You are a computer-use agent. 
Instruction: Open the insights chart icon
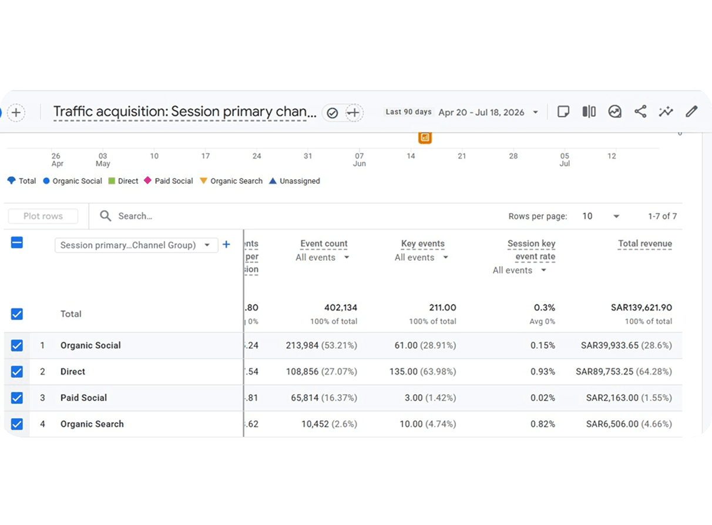614,112
